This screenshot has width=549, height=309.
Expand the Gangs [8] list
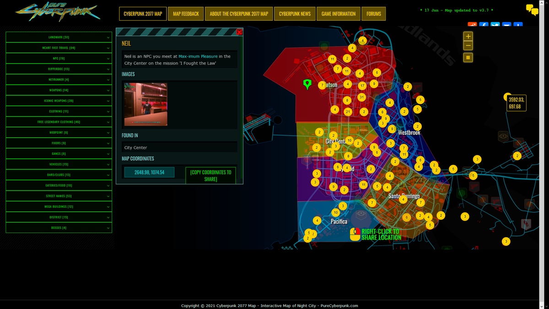point(59,154)
